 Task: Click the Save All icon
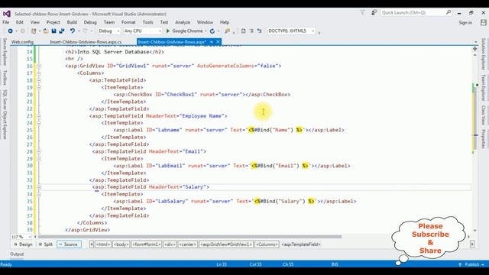pos(62,31)
